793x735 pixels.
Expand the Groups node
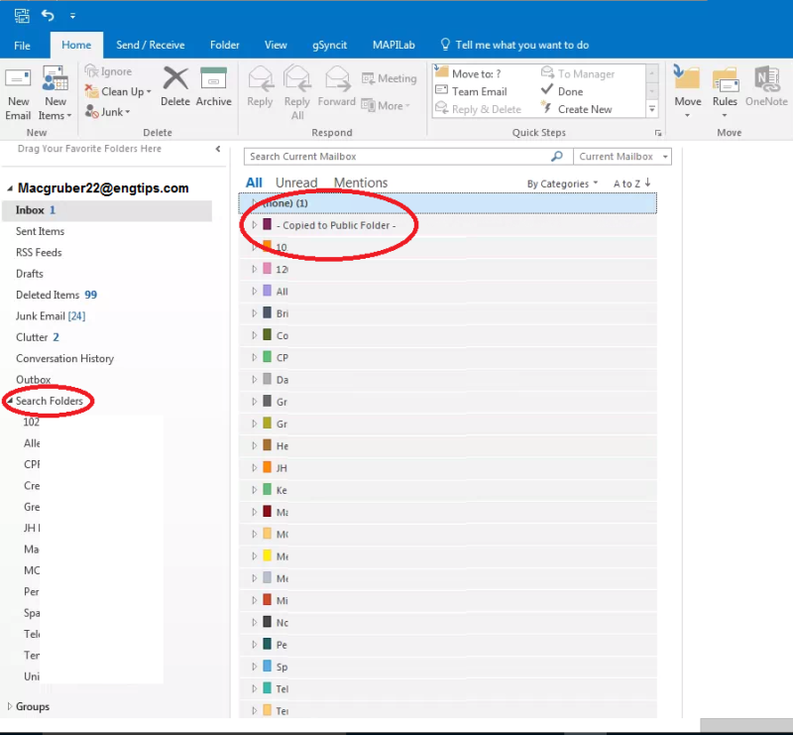pyautogui.click(x=10, y=706)
